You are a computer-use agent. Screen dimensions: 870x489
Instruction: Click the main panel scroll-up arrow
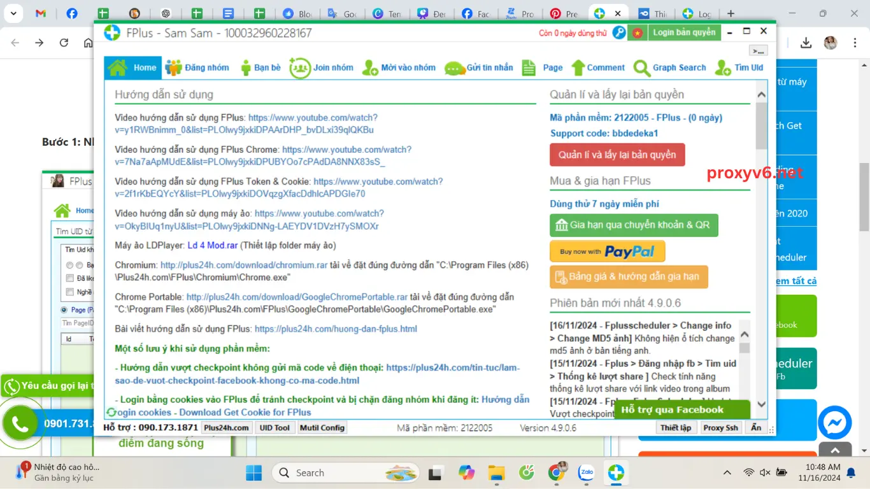pos(762,95)
